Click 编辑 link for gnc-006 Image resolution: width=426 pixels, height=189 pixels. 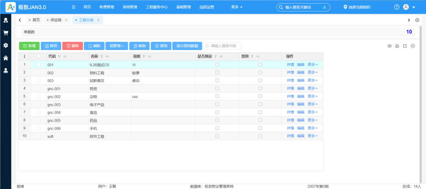point(301,128)
